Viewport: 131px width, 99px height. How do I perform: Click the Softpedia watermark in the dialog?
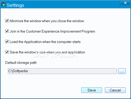[56, 55]
